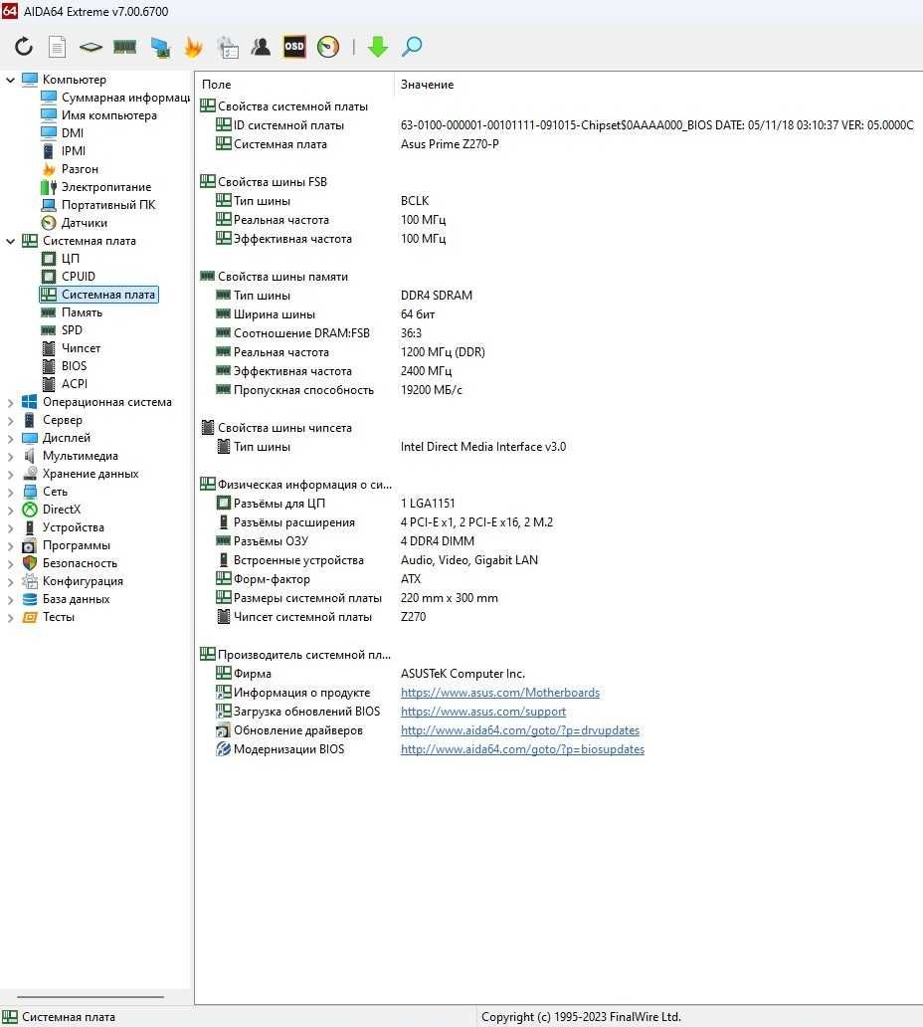This screenshot has height=1027, width=923.
Task: Open the ACPI tree item
Action: click(x=64, y=384)
